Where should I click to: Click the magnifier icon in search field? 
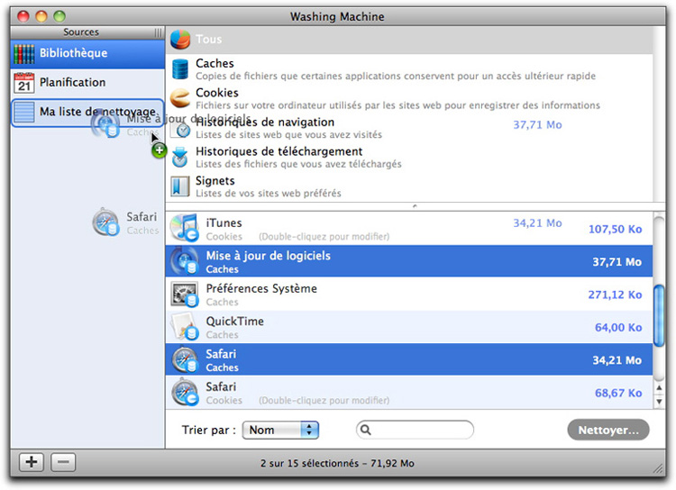(366, 430)
